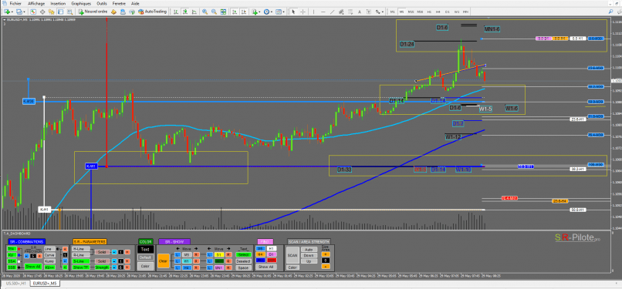Click the SCAN button

pyautogui.click(x=293, y=255)
